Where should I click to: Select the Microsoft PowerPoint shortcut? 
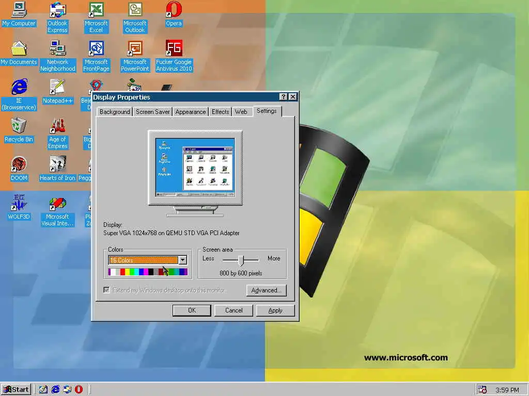click(x=135, y=56)
